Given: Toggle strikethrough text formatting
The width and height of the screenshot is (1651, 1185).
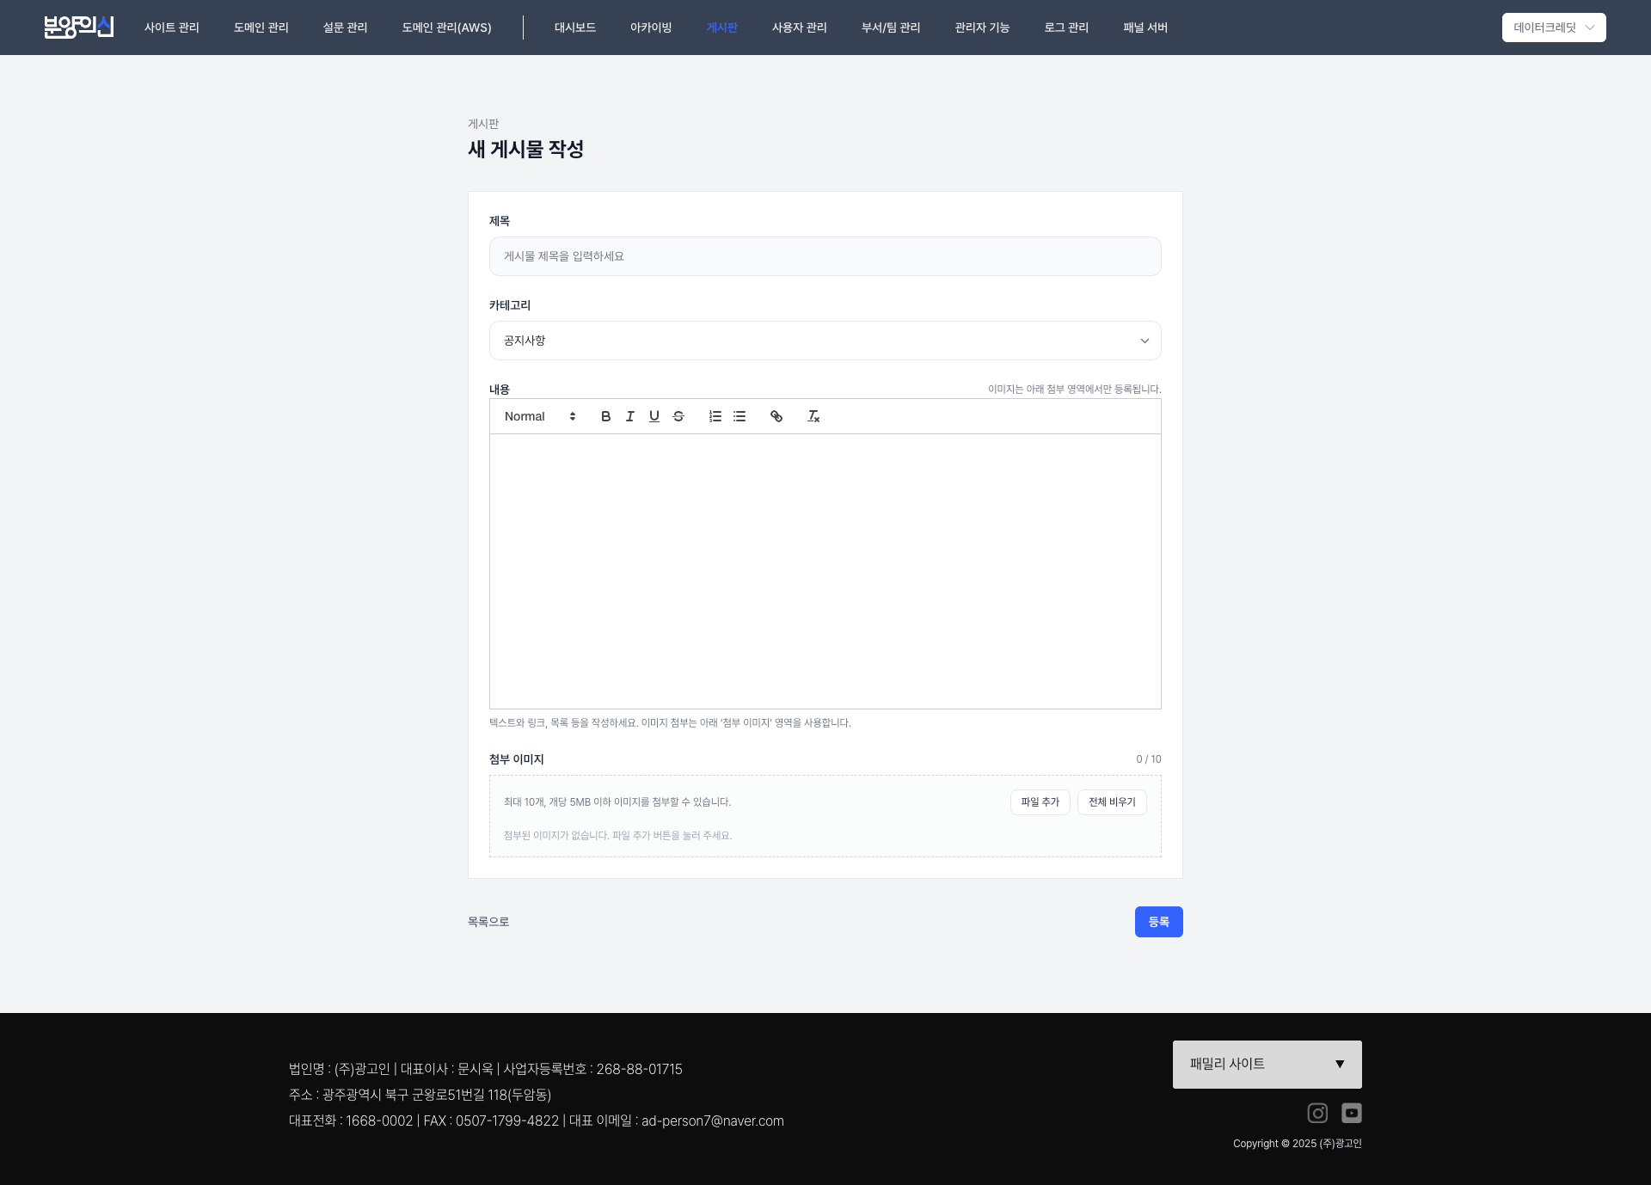Looking at the screenshot, I should pyautogui.click(x=678, y=416).
